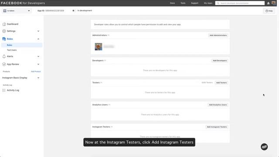Click Instagram Basic Display label
Image resolution: width=279 pixels, height=157 pixels.
15,78
